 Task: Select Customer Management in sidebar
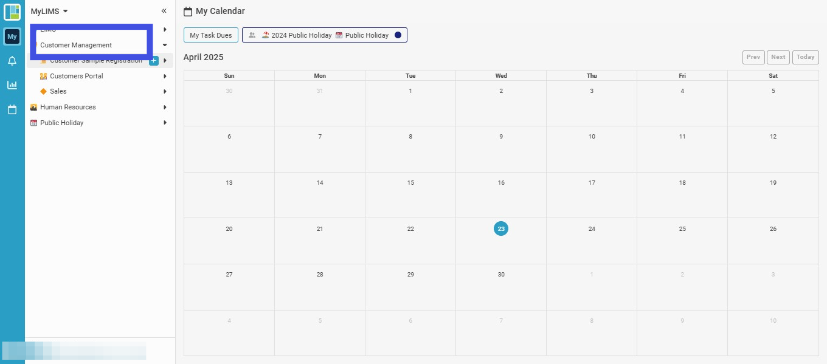click(76, 45)
